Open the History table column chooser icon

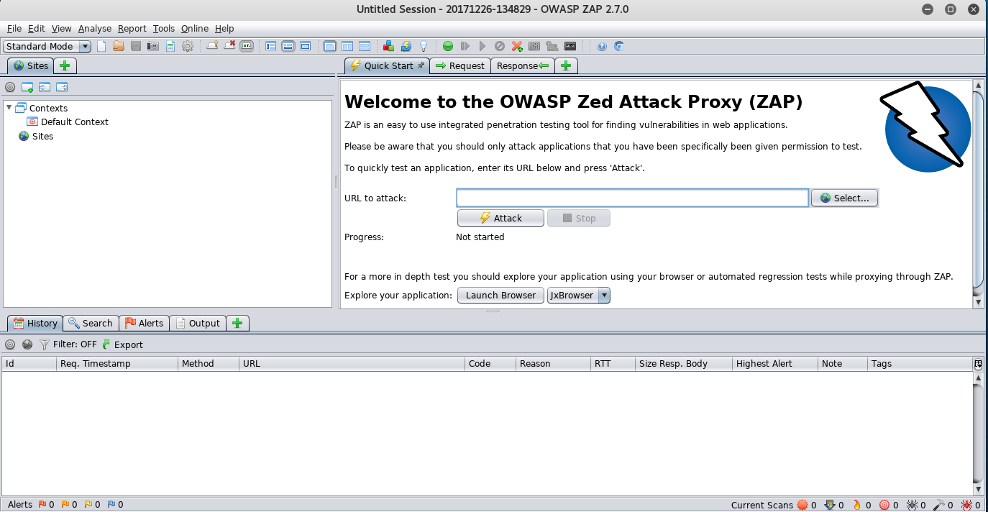(978, 364)
